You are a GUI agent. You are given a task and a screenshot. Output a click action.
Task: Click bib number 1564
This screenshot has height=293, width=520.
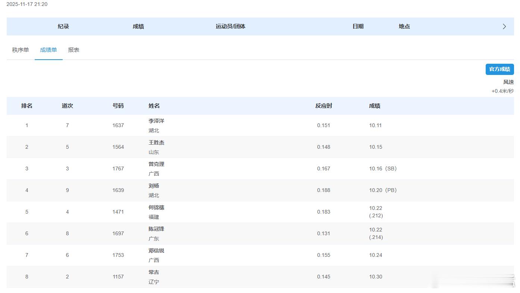pyautogui.click(x=118, y=147)
